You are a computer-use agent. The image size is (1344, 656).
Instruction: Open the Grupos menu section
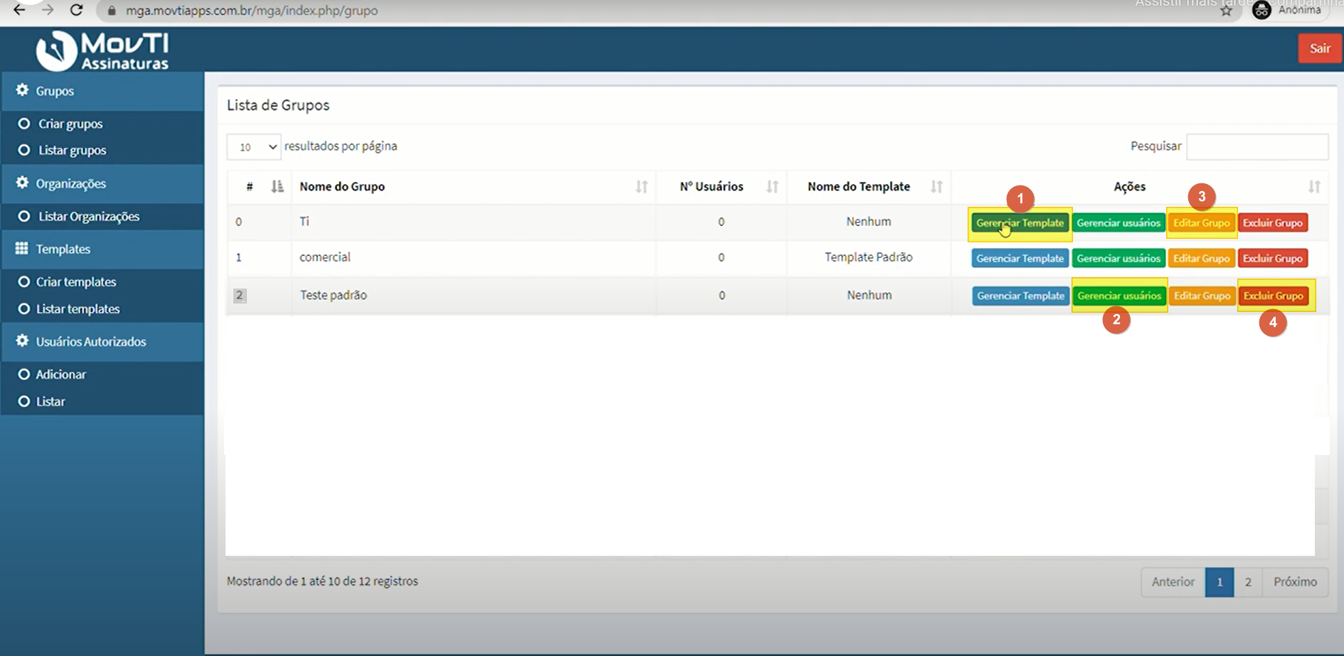click(x=102, y=91)
